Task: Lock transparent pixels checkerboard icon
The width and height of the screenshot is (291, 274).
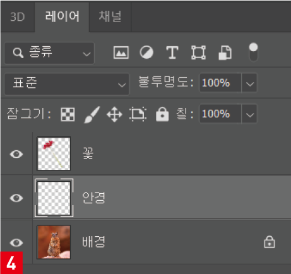Action: (68, 114)
